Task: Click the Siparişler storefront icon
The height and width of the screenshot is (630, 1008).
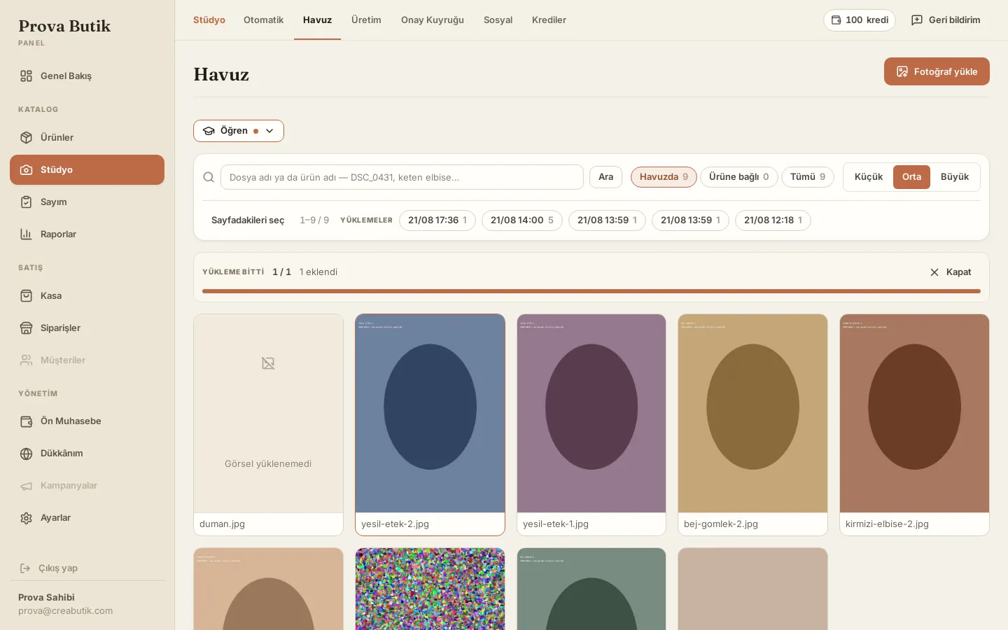Action: (26, 328)
